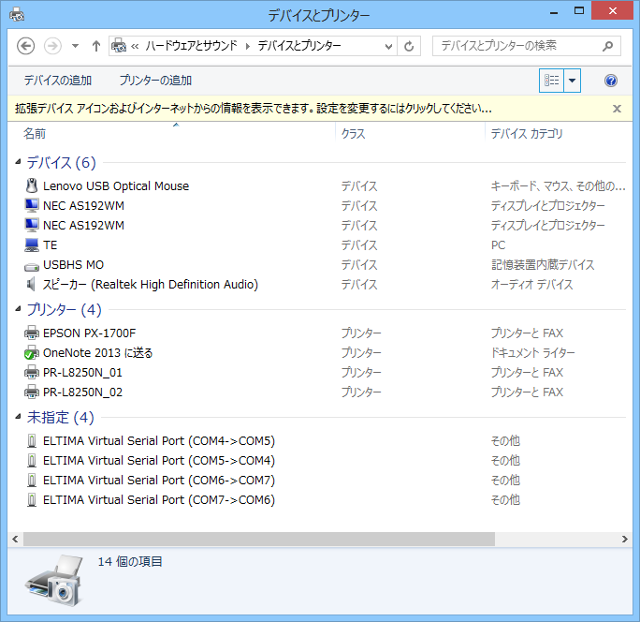Expand the breadcrumb chevron after ハードウェアとサウンド

(x=247, y=46)
